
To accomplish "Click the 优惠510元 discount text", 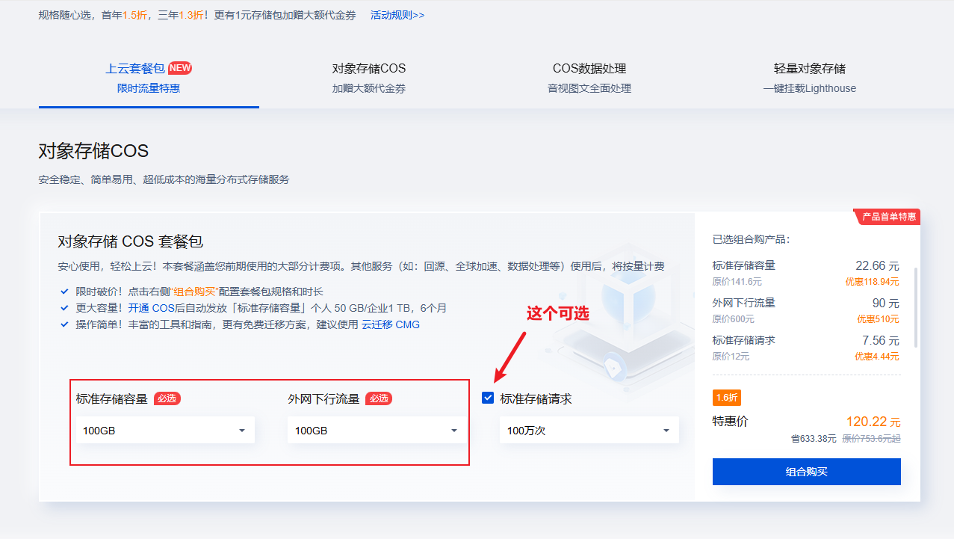I will [879, 319].
